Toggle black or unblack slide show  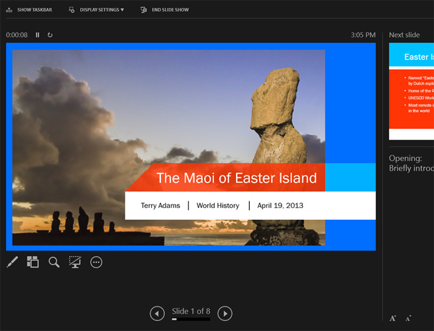point(75,262)
